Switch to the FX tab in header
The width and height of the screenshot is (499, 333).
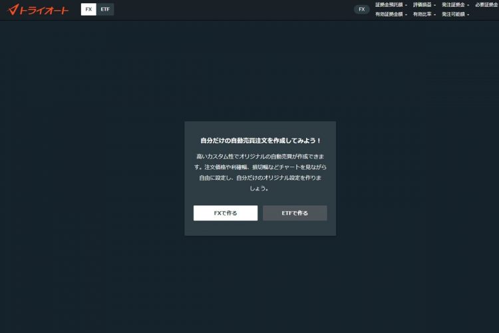tap(88, 9)
